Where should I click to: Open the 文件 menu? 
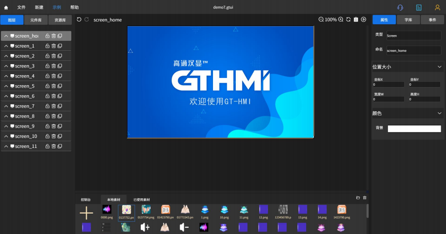[x=21, y=8]
